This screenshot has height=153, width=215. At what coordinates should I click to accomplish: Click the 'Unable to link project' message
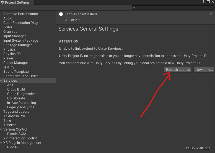pos(91,49)
